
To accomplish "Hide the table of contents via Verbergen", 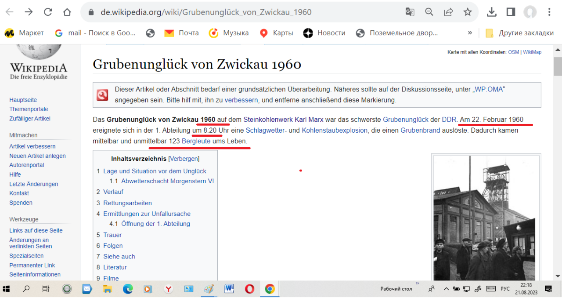I will 184,159.
